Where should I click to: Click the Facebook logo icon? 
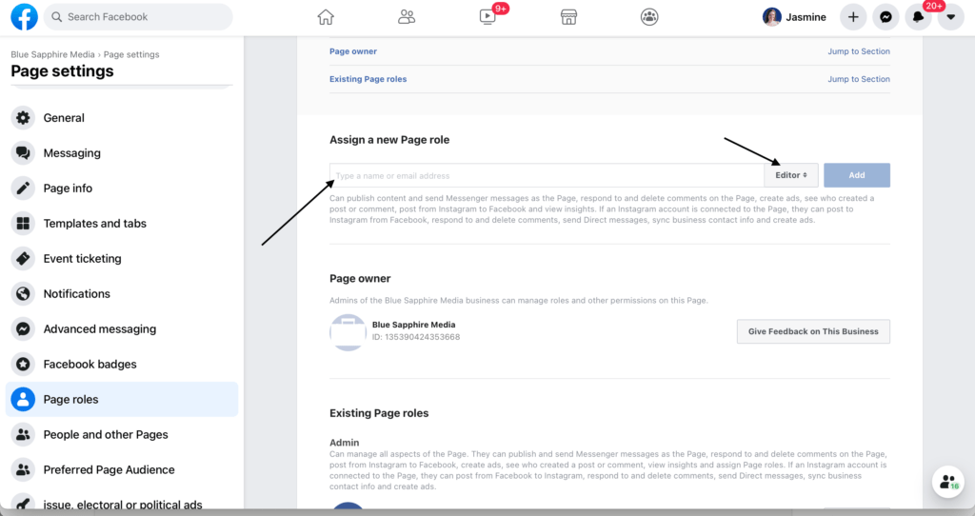(24, 17)
